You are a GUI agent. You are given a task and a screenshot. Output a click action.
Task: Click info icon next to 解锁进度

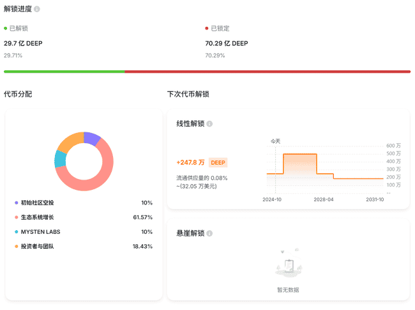point(36,10)
